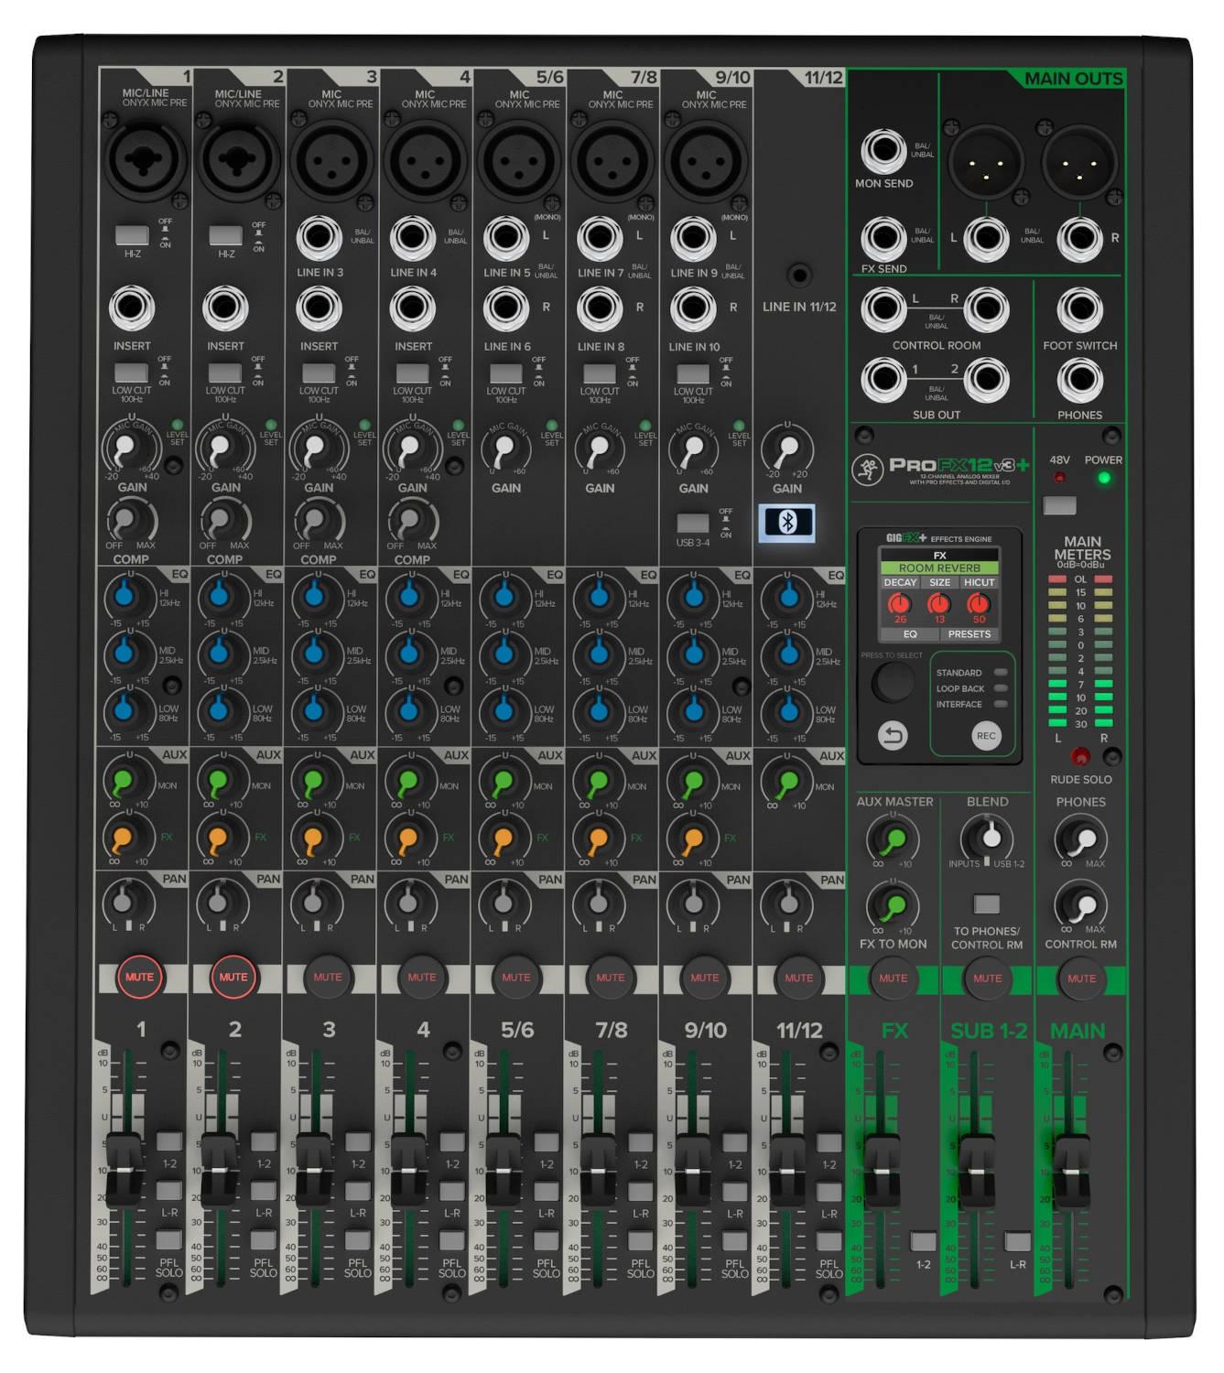The width and height of the screenshot is (1224, 1373).
Task: Click channel 3 orange FX send knob
Action: [x=311, y=838]
